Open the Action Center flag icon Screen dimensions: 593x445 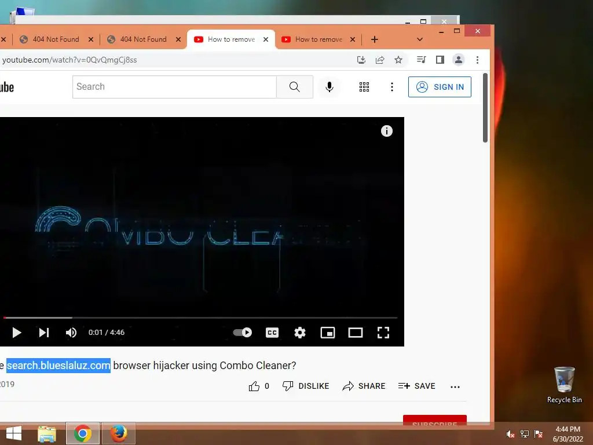coord(539,435)
